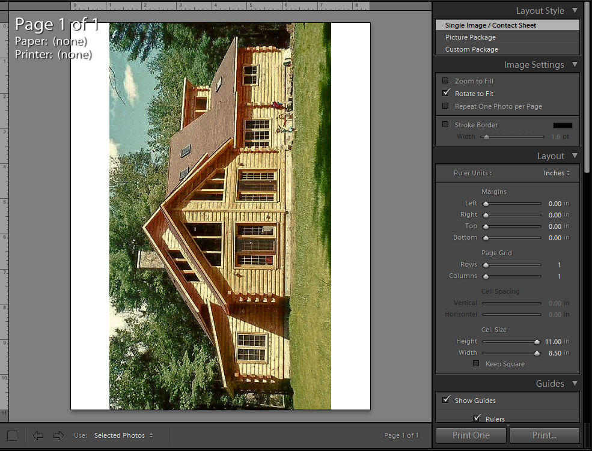
Task: Collapse the Image Settings panel
Action: (x=575, y=64)
